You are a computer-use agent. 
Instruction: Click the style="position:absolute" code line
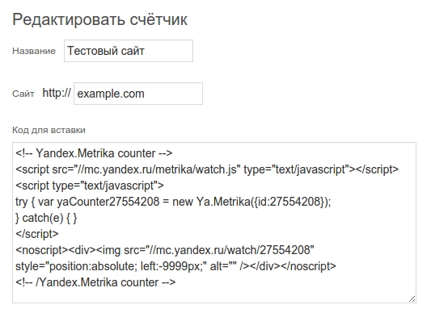tap(175, 266)
